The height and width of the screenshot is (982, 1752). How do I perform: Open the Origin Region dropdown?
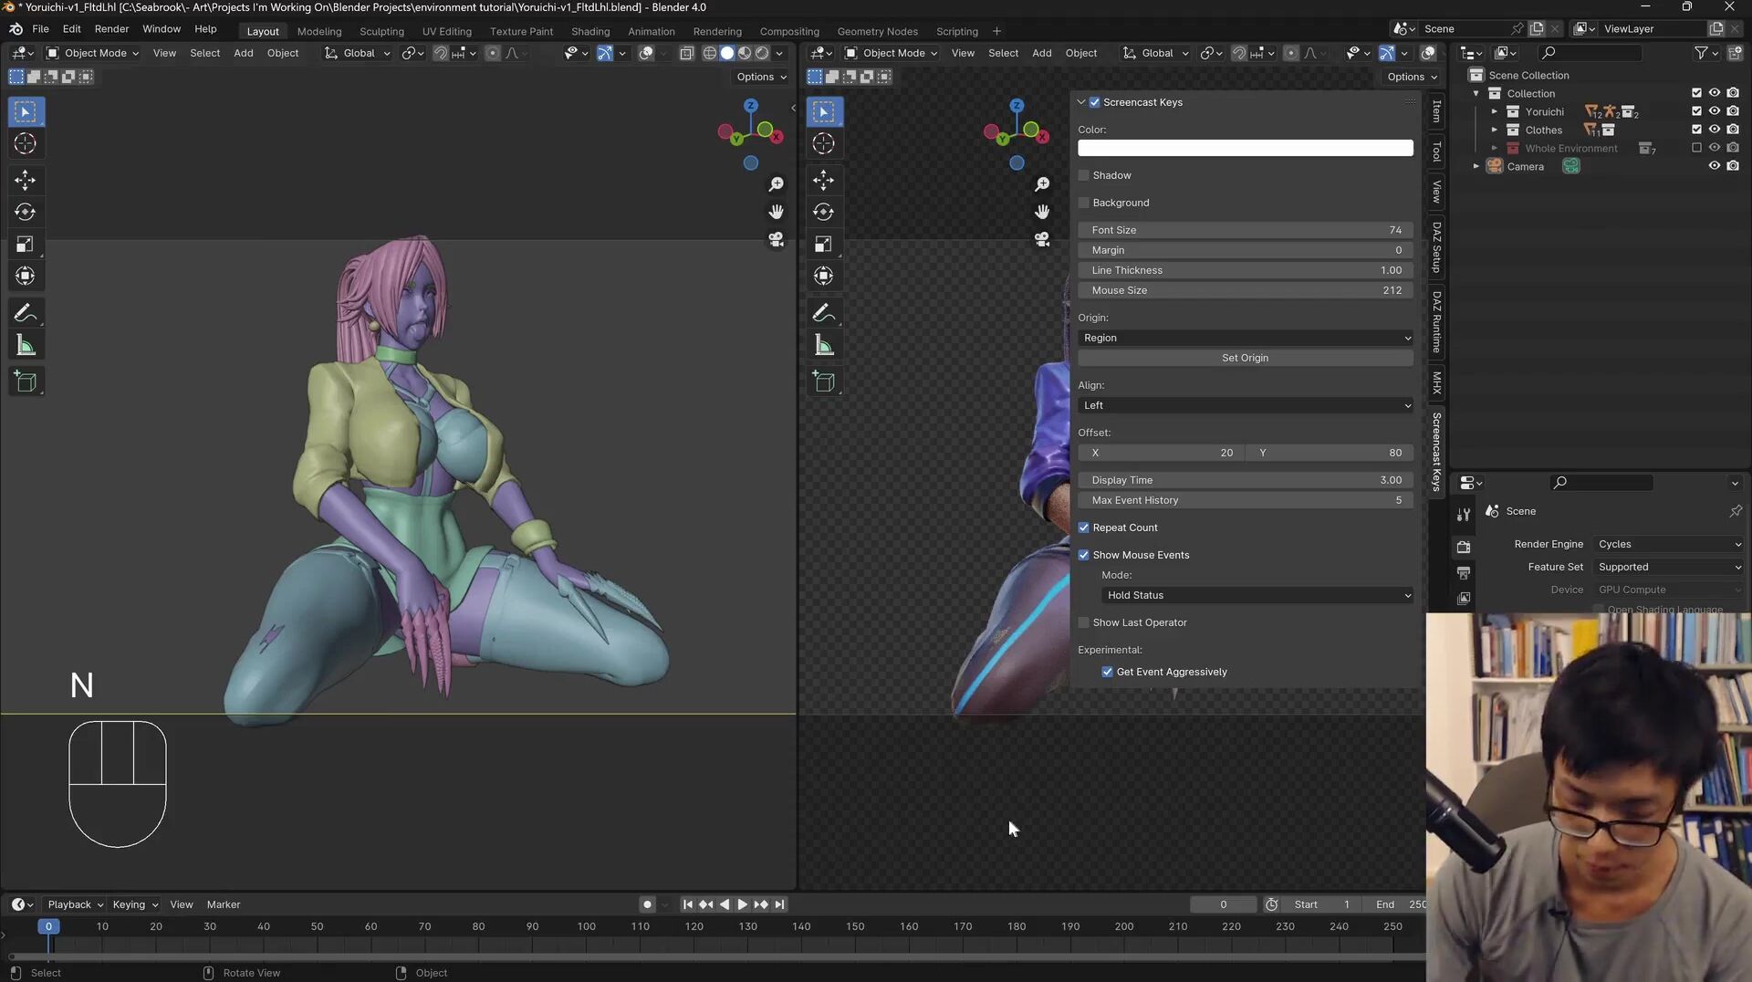coord(1245,338)
